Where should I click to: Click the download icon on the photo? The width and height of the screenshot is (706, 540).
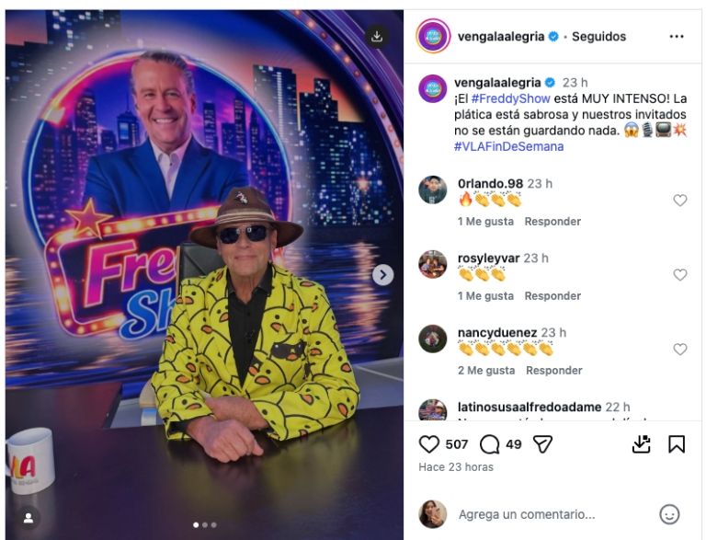(377, 37)
